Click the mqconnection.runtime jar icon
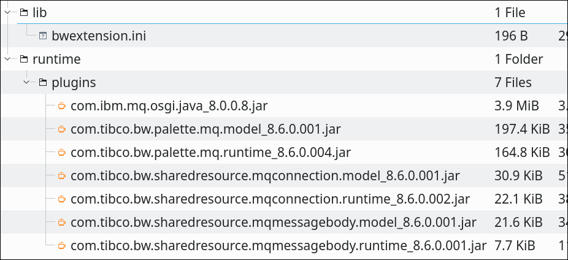The width and height of the screenshot is (568, 260). [62, 199]
